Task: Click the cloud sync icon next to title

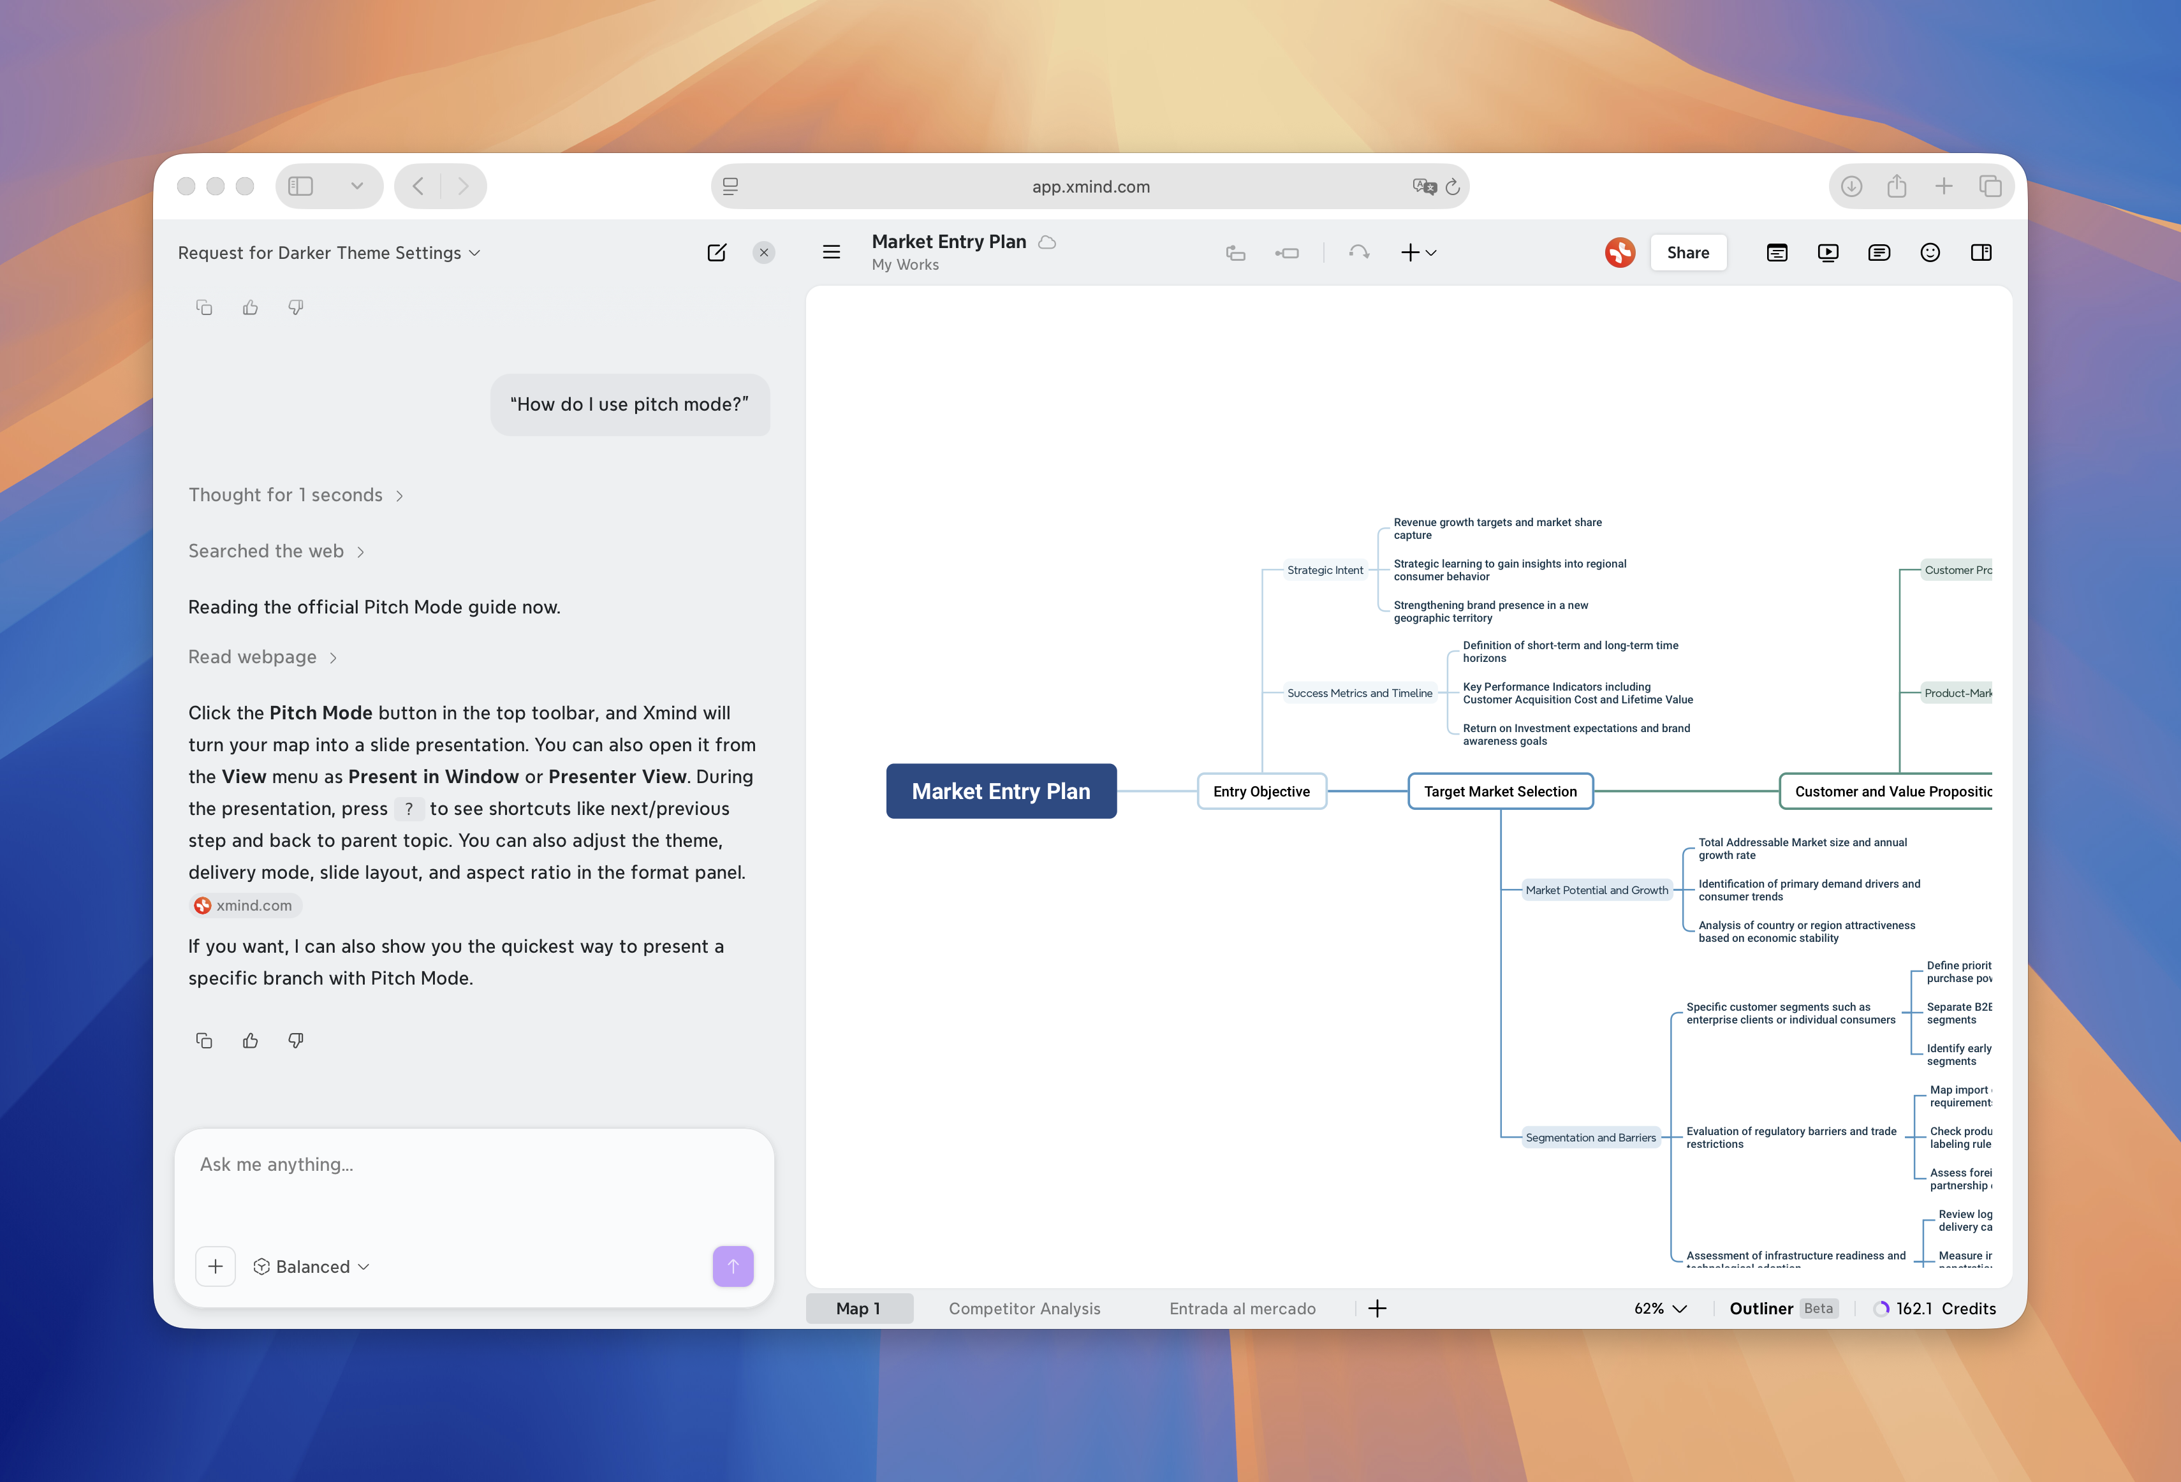Action: click(1047, 242)
